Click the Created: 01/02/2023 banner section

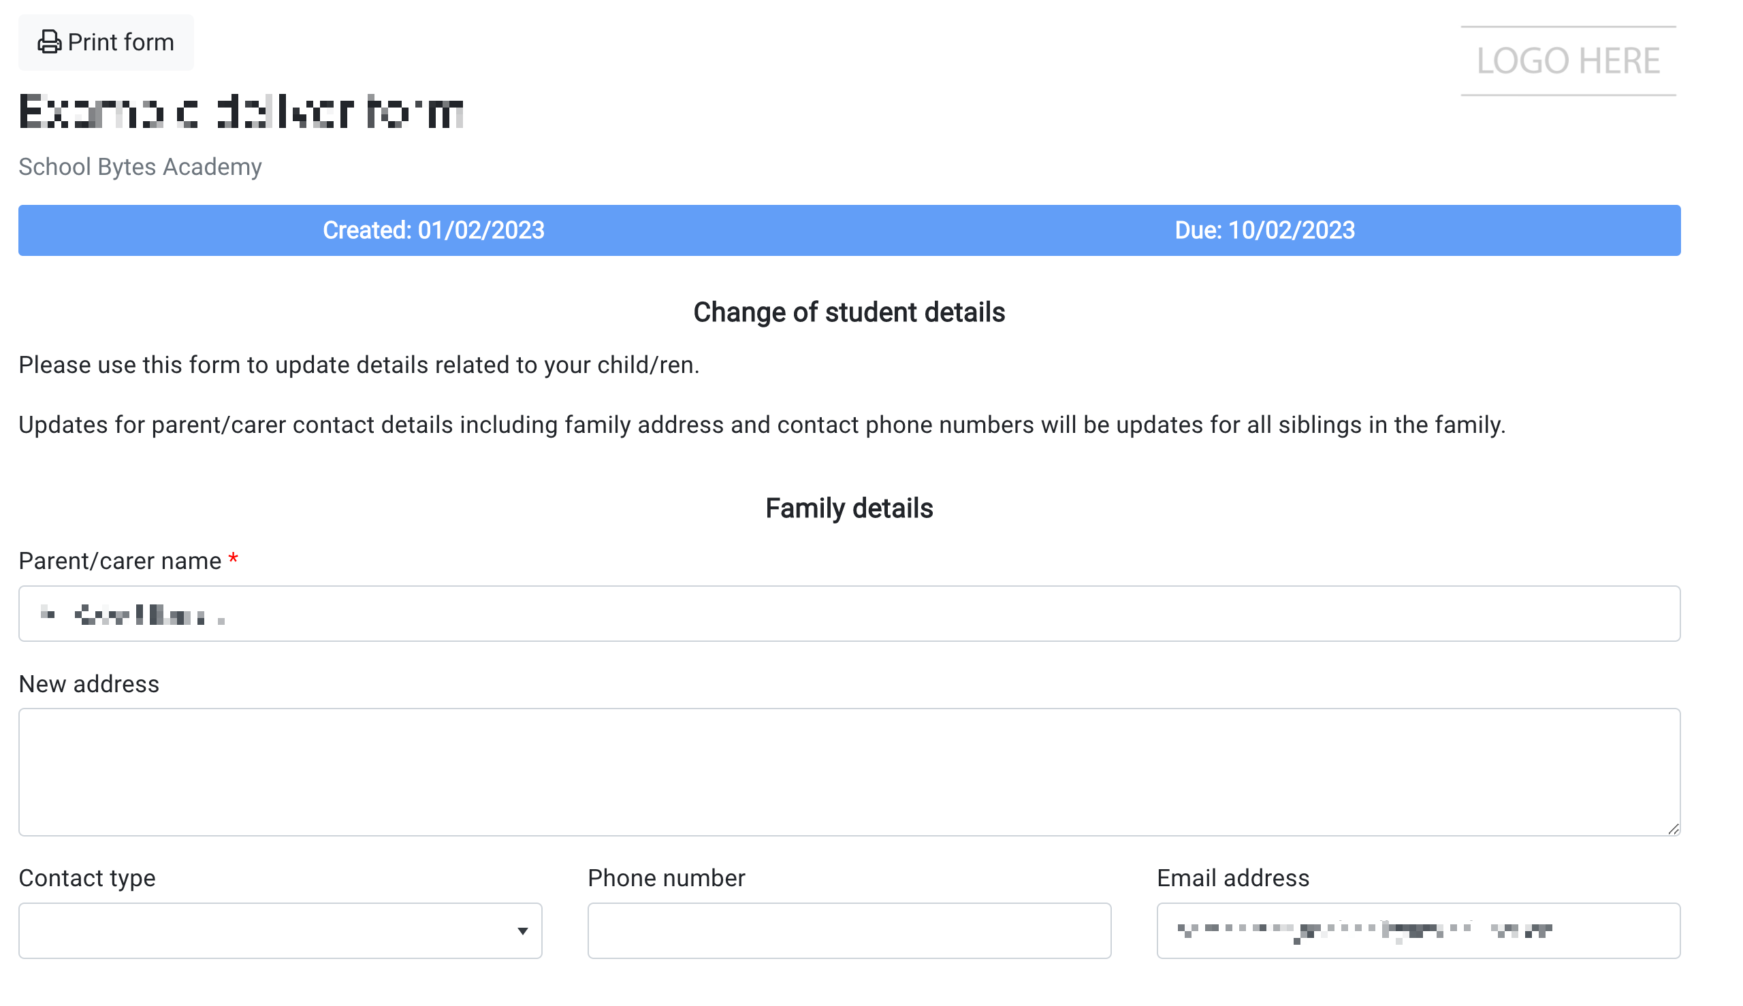(433, 230)
